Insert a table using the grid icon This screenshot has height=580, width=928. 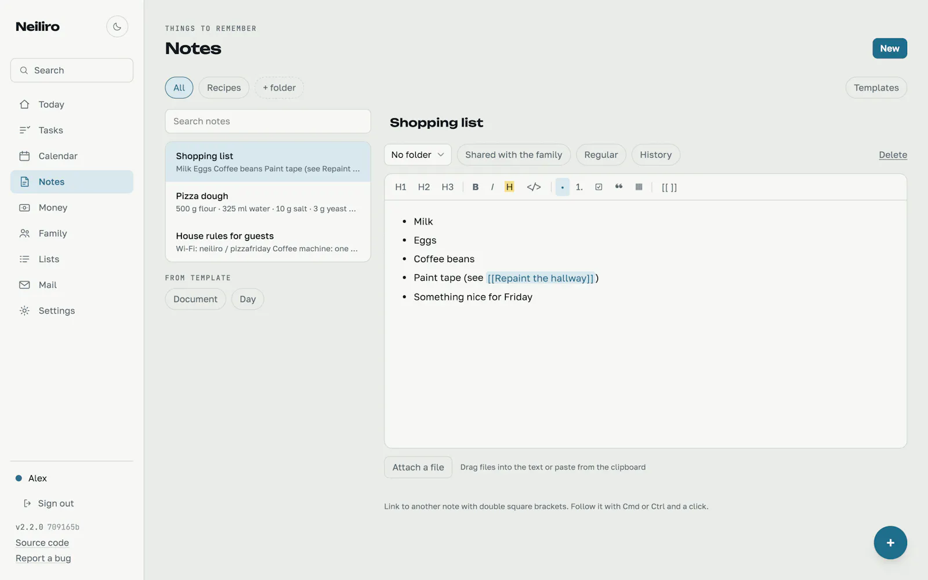pos(639,187)
